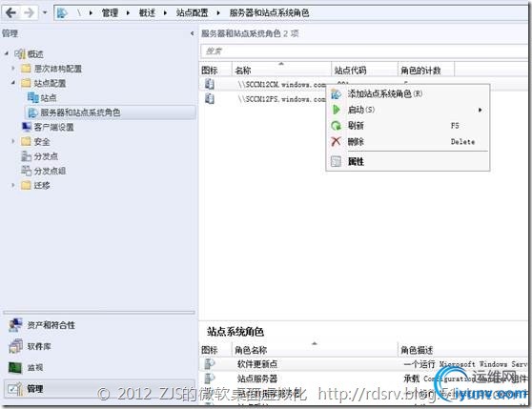Screen dimensions: 532x409
Task: Click the 站点 sites icon
Action: (x=33, y=97)
